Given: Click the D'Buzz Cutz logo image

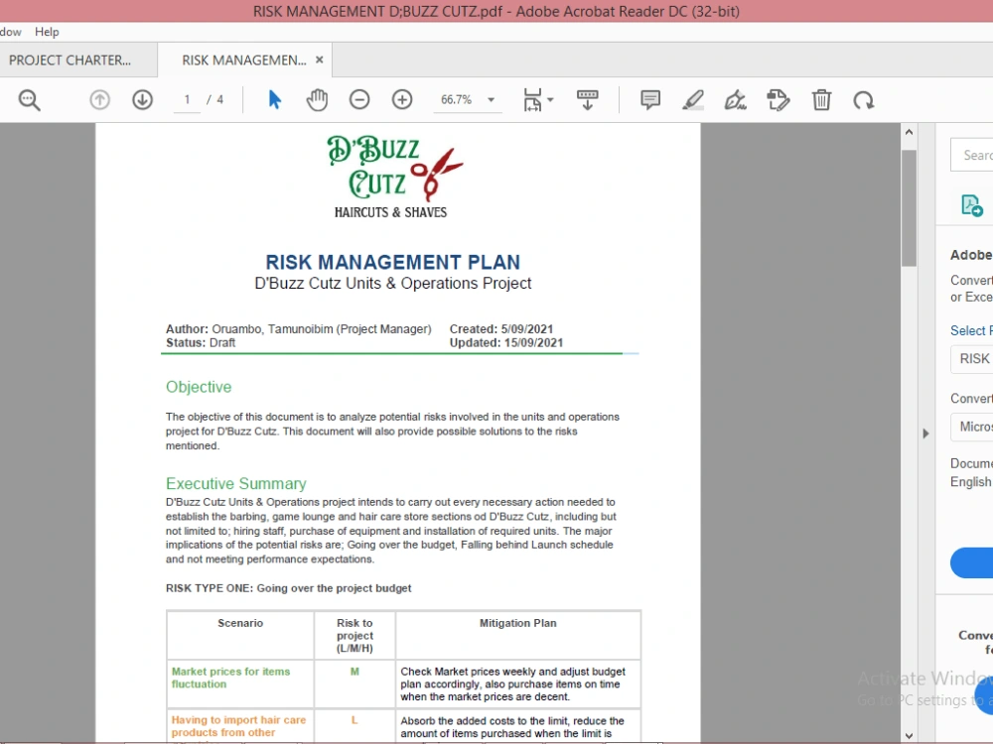Looking at the screenshot, I should [394, 178].
